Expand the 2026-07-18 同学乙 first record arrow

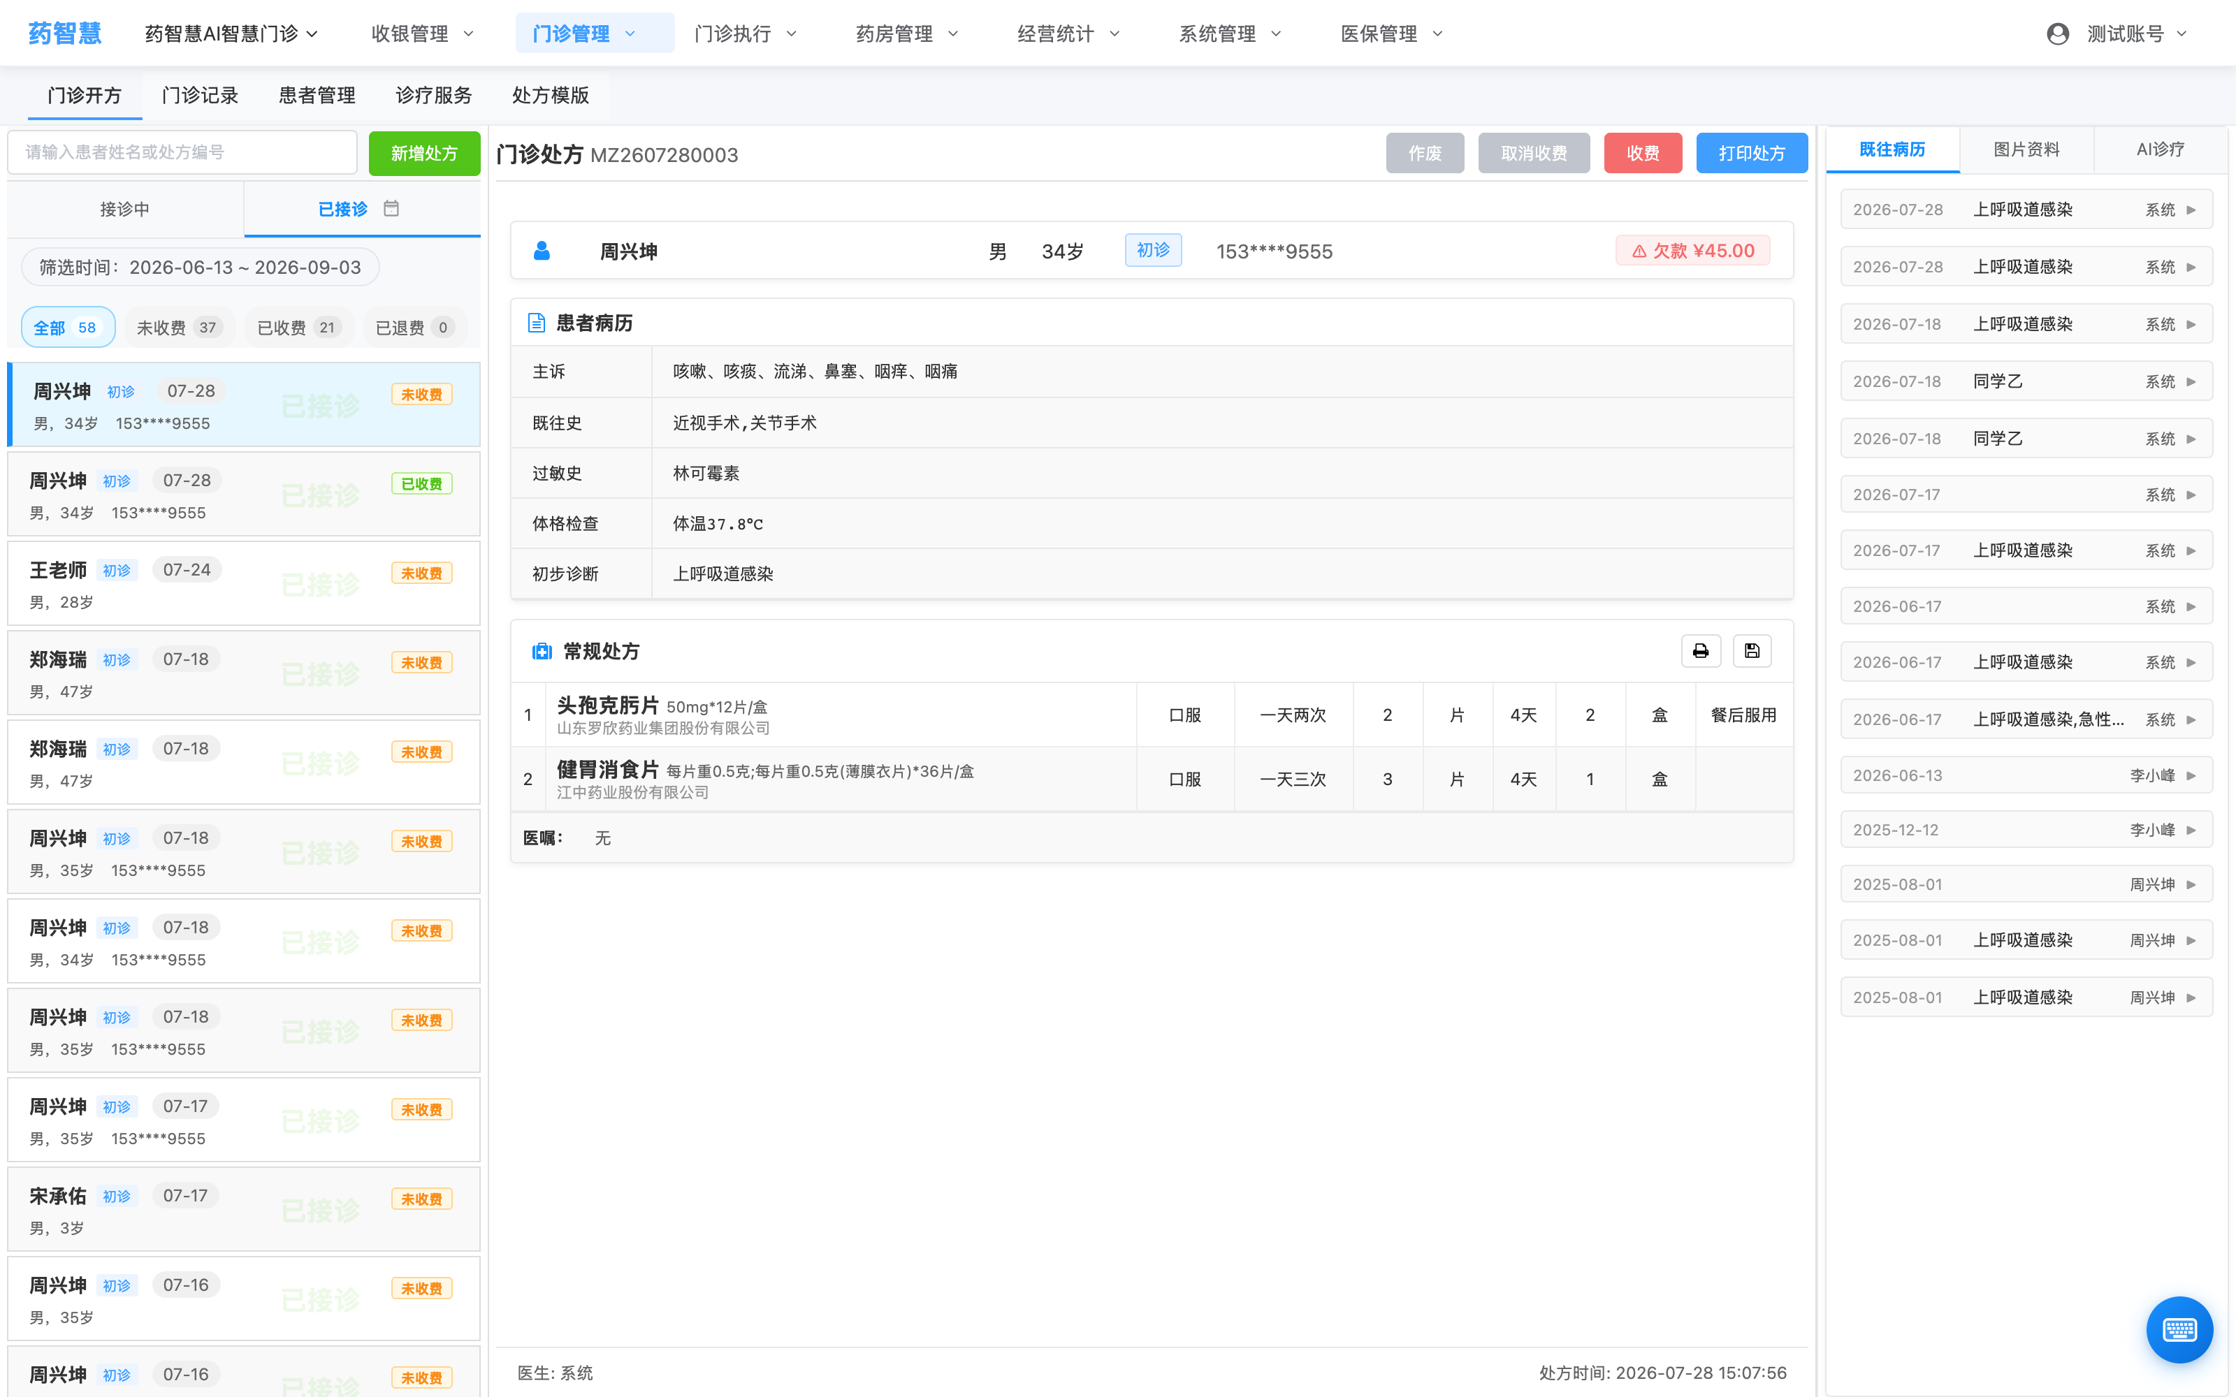[x=2191, y=381]
